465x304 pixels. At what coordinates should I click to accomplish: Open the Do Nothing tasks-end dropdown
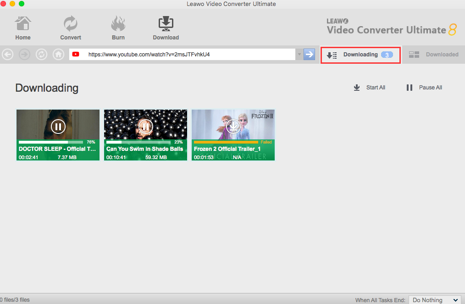click(x=435, y=300)
